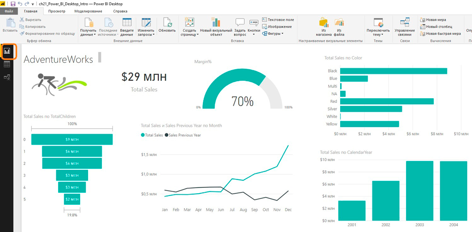Click Новая мера button
This screenshot has width=472, height=232.
433,19
